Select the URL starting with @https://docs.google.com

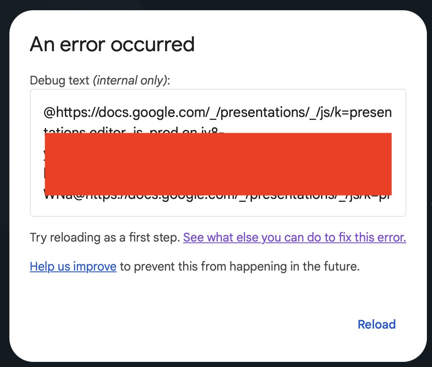coord(217,112)
